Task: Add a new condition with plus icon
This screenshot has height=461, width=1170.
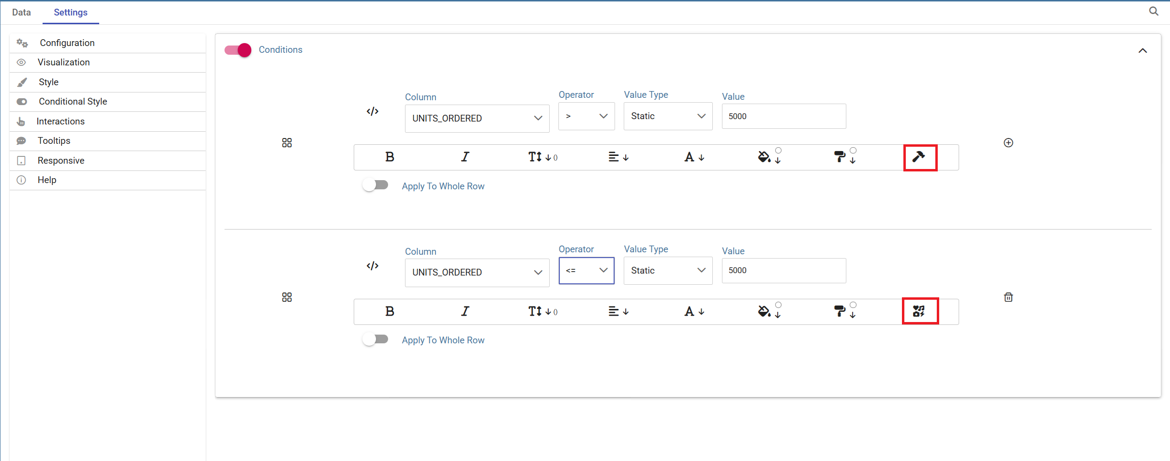Action: tap(1008, 143)
